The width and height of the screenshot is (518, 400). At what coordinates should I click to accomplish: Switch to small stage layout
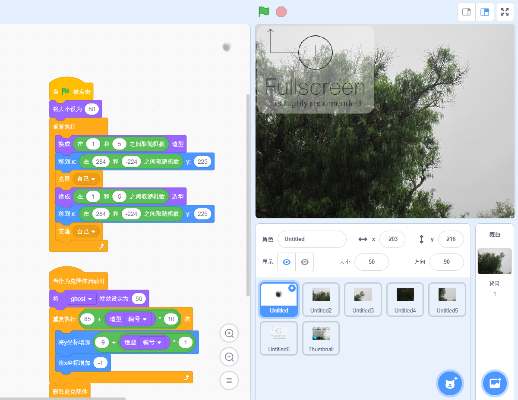pos(467,12)
